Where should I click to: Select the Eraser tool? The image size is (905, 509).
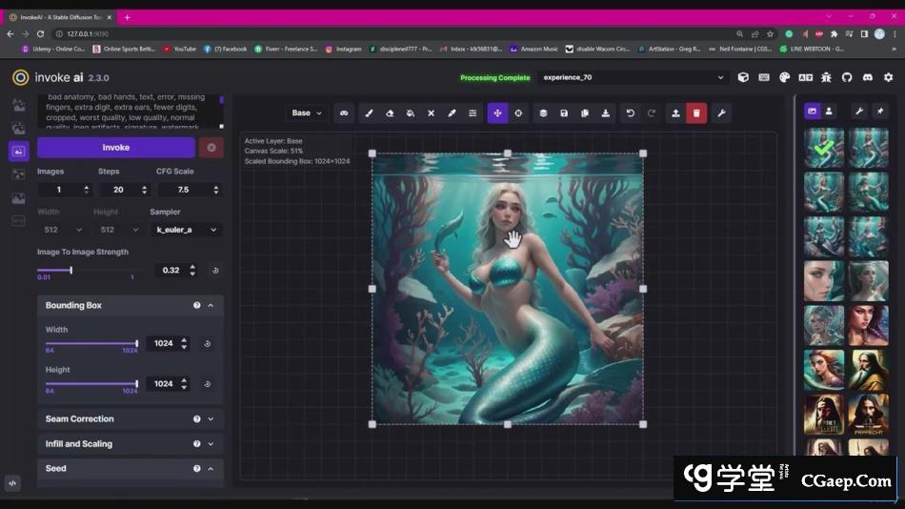(389, 113)
